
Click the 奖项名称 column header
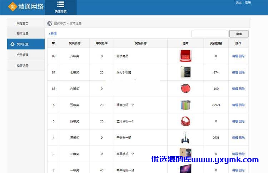point(75,43)
